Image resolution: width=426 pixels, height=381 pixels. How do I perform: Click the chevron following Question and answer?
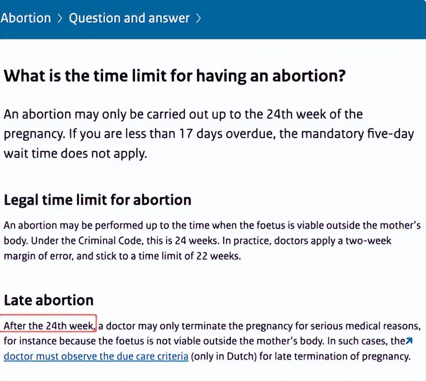(198, 18)
